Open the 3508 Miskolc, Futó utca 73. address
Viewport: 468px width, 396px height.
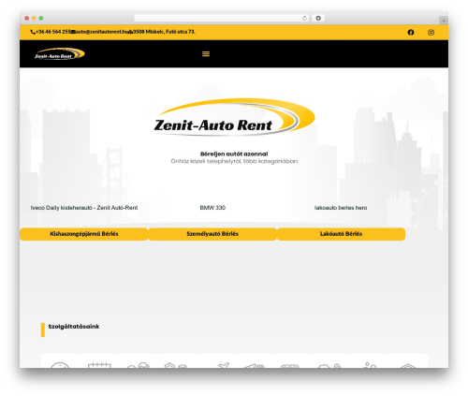(x=164, y=32)
